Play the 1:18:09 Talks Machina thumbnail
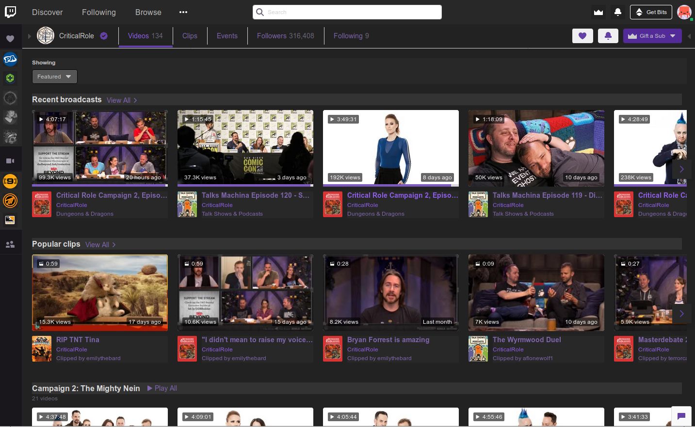This screenshot has width=695, height=427. (x=536, y=147)
